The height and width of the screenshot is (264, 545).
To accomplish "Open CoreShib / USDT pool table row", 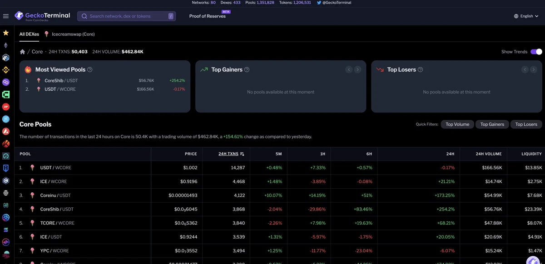I will [x=279, y=209].
